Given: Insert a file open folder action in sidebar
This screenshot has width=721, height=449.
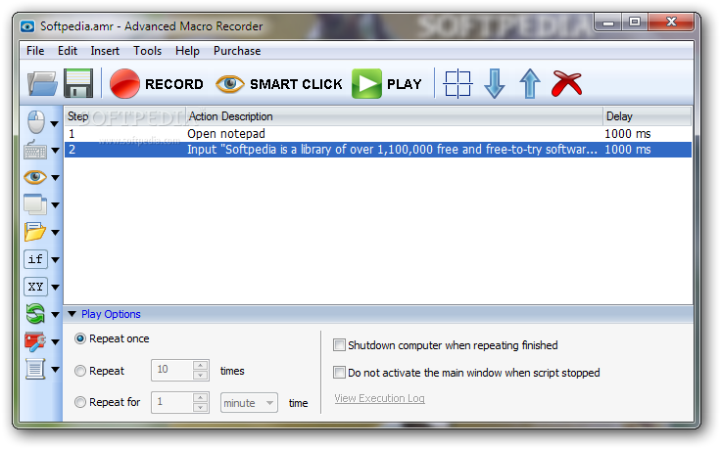Looking at the screenshot, I should coord(35,232).
